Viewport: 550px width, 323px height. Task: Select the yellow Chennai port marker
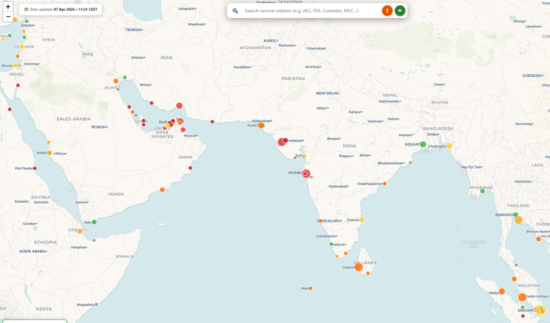click(362, 220)
